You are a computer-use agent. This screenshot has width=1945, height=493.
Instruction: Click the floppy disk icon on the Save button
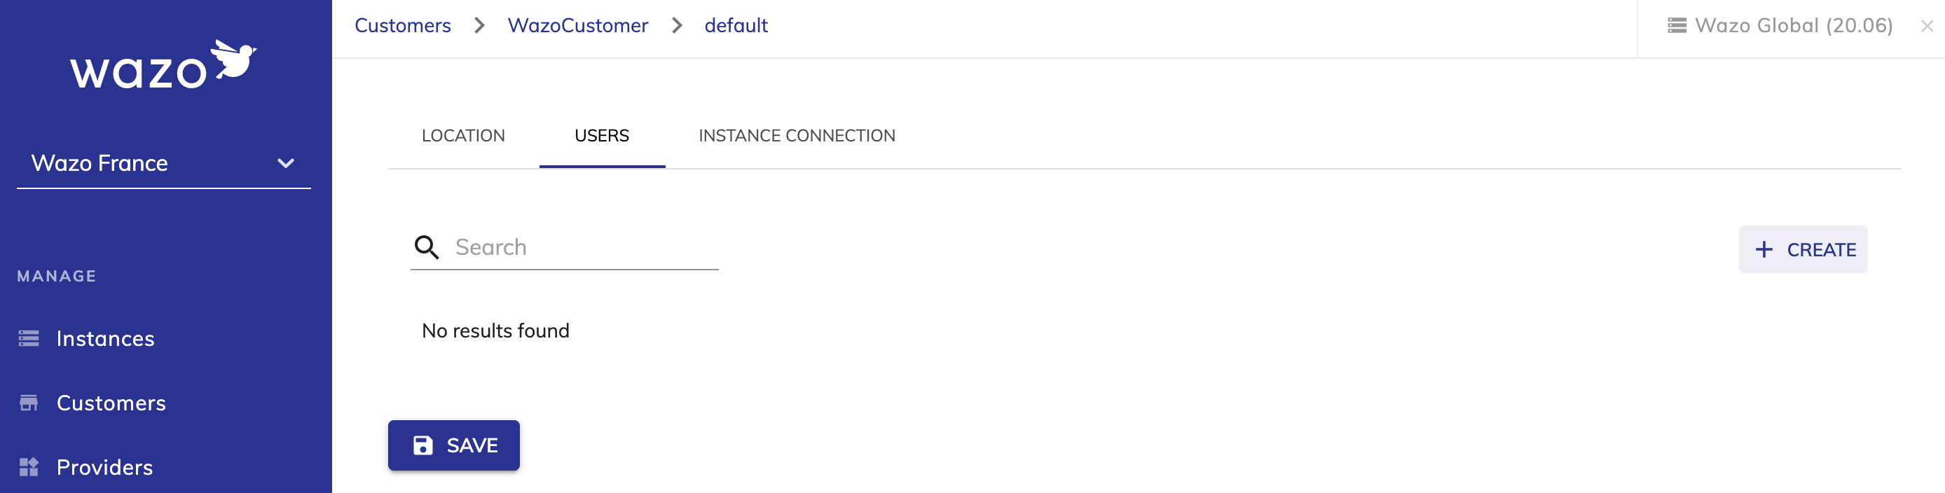pyautogui.click(x=422, y=445)
